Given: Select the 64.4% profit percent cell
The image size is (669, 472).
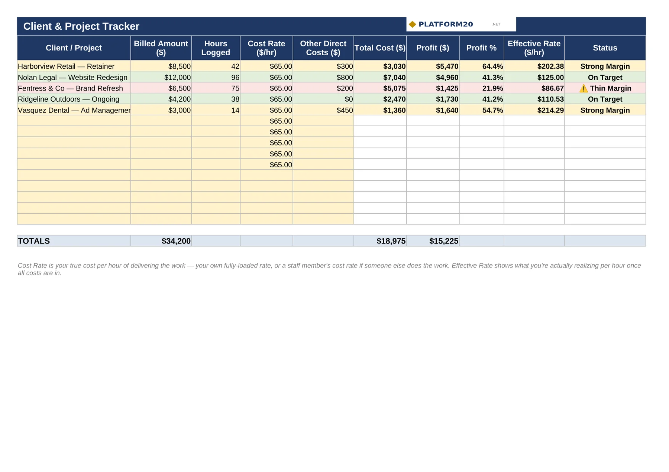Looking at the screenshot, I should (481, 66).
